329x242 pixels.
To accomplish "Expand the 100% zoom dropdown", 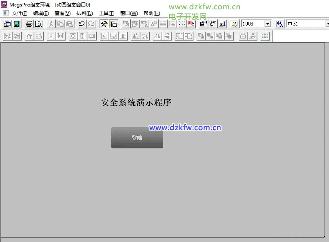I will pos(267,24).
